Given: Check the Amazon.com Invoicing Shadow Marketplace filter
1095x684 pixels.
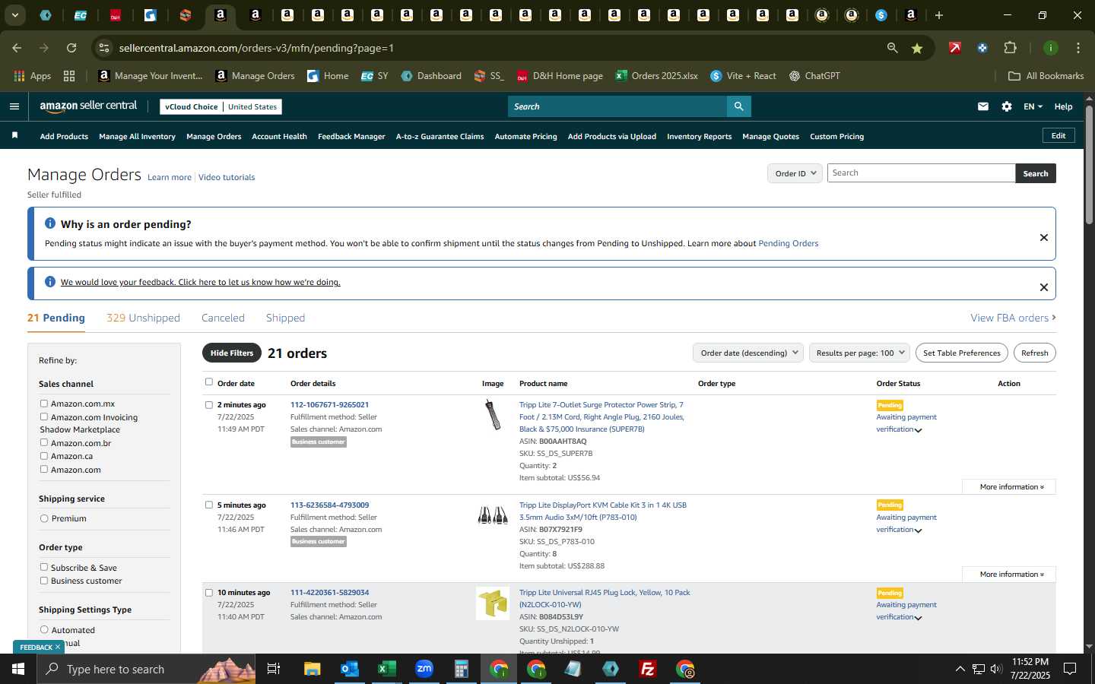Looking at the screenshot, I should (44, 416).
